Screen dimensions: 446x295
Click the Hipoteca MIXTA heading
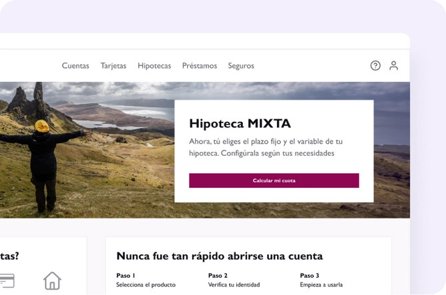click(x=240, y=123)
